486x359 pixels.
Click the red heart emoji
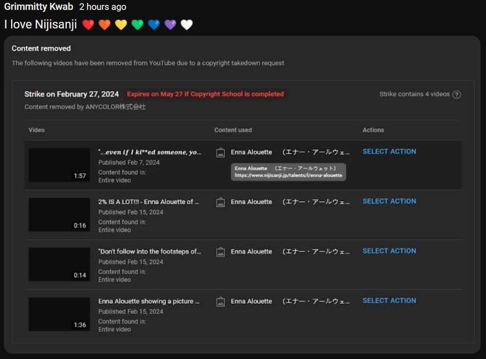coord(88,24)
